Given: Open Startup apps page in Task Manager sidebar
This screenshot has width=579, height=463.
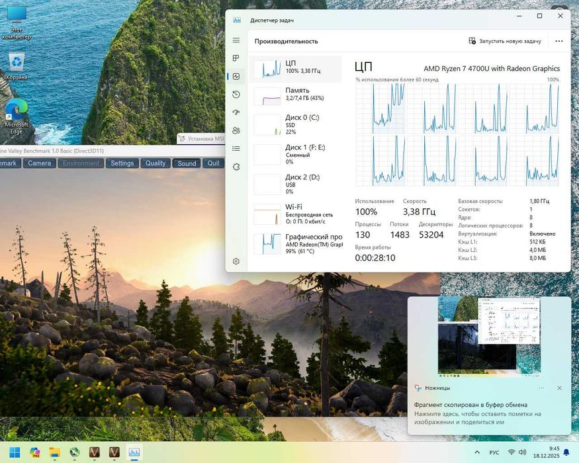Looking at the screenshot, I should (236, 112).
